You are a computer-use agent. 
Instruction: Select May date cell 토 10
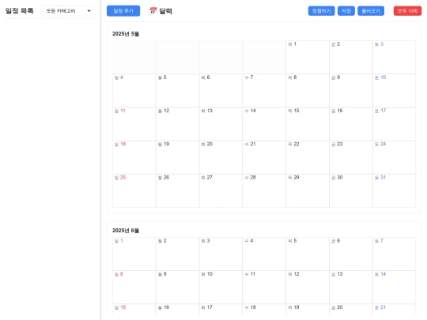[x=394, y=91]
